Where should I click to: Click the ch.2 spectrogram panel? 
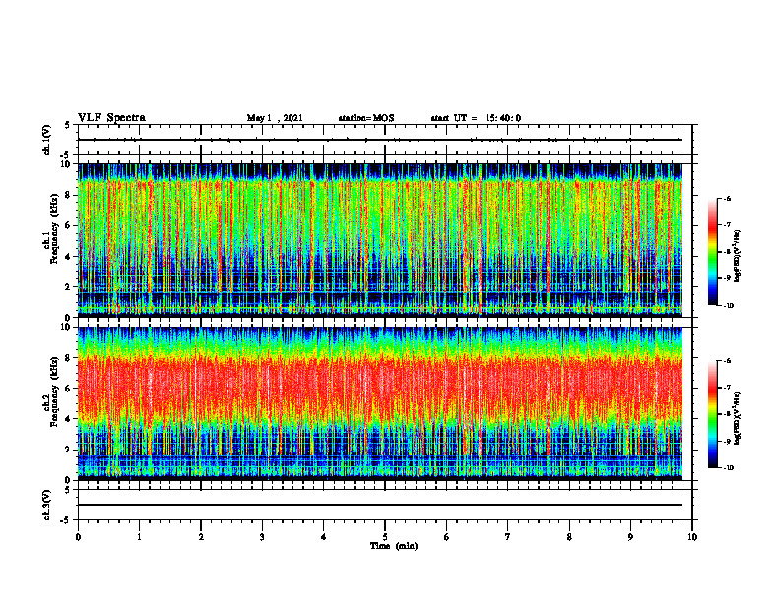click(380, 403)
